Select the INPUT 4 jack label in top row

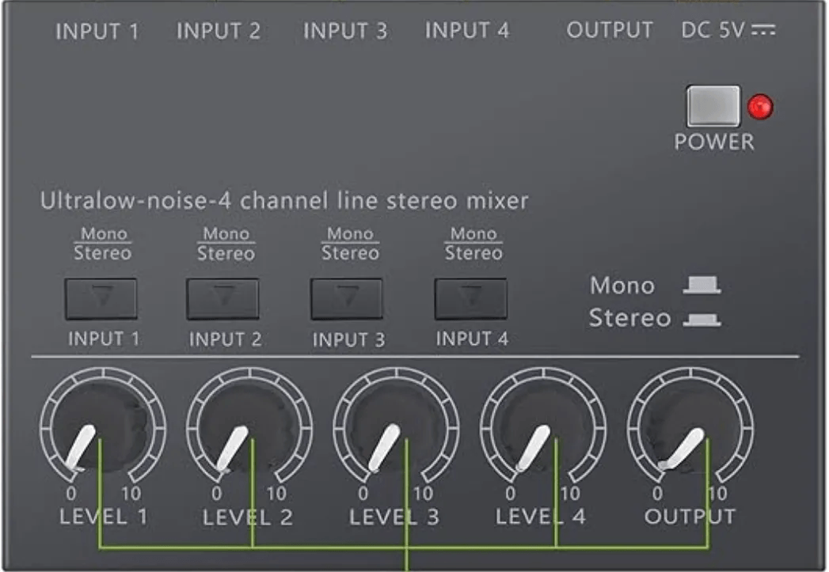click(467, 32)
